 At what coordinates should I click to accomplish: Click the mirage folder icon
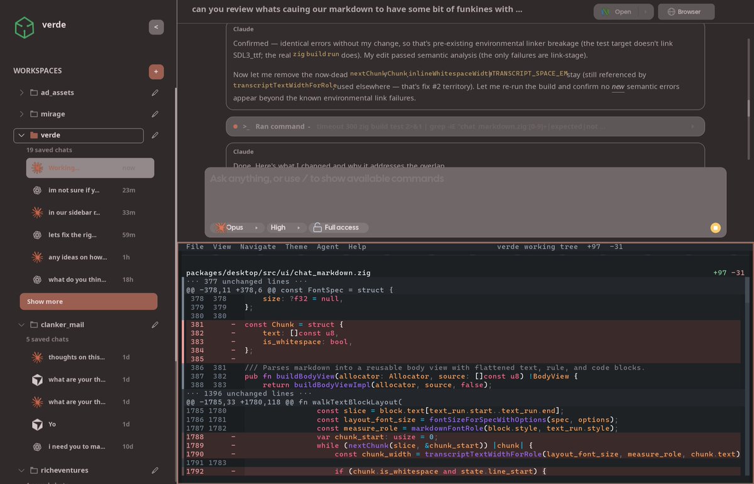[x=34, y=114]
